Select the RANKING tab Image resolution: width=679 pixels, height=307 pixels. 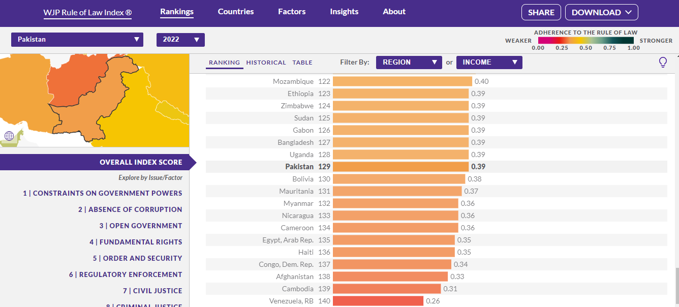[x=224, y=63]
